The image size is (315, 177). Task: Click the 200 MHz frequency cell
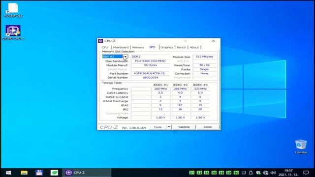160,88
